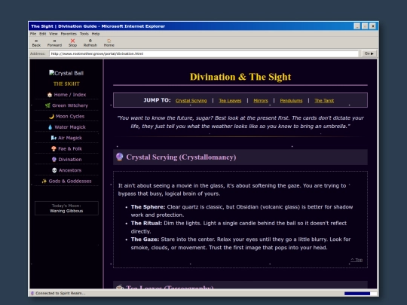Open the Tools menu
This screenshot has width=407, height=305.
[84, 34]
